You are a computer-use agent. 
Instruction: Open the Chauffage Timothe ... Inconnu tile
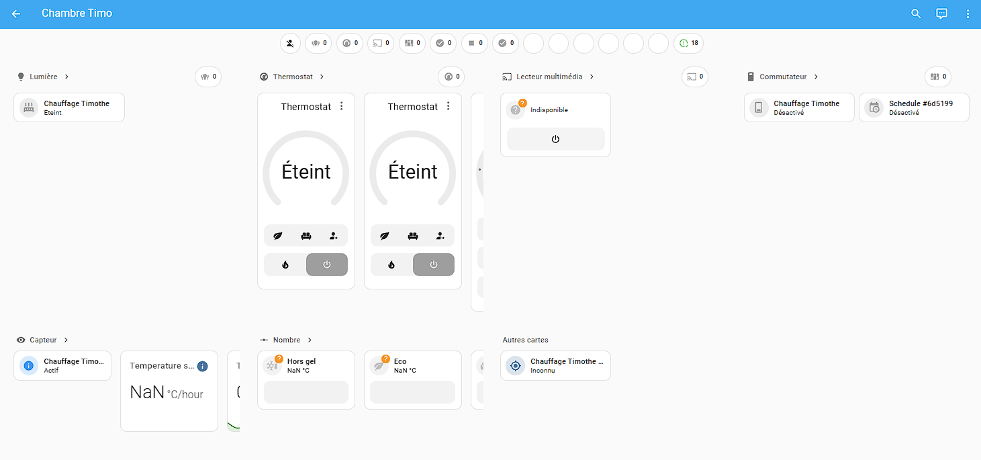pos(555,365)
